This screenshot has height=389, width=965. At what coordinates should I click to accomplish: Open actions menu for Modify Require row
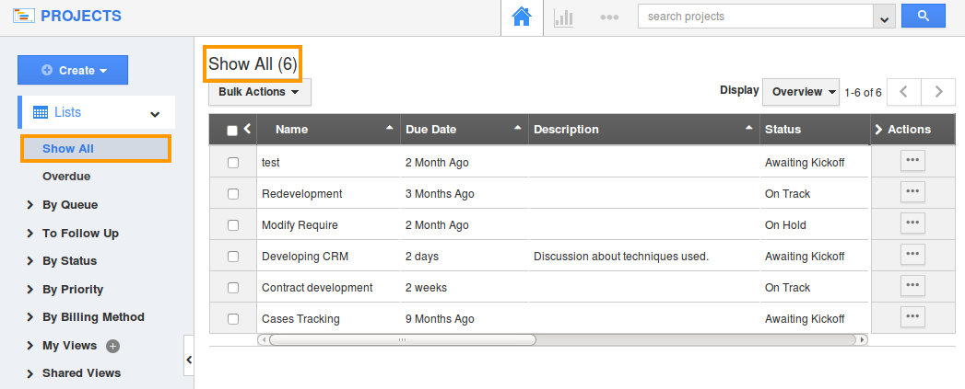click(x=912, y=223)
